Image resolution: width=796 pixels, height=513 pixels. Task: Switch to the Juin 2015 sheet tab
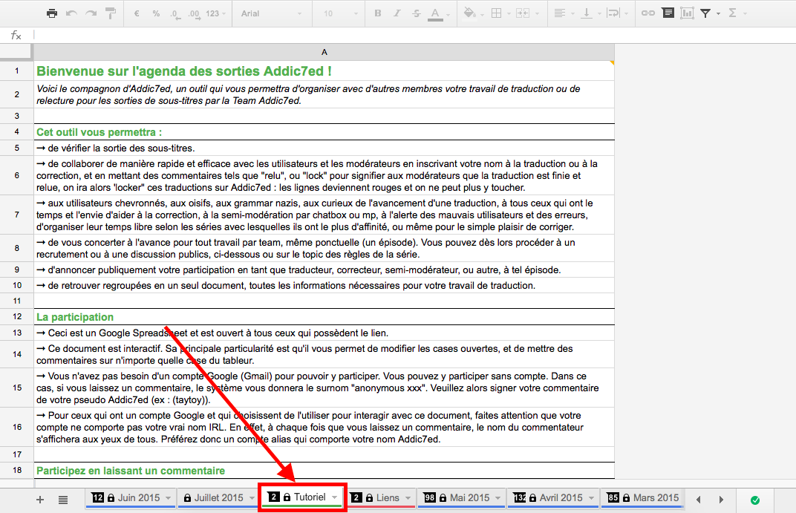138,498
